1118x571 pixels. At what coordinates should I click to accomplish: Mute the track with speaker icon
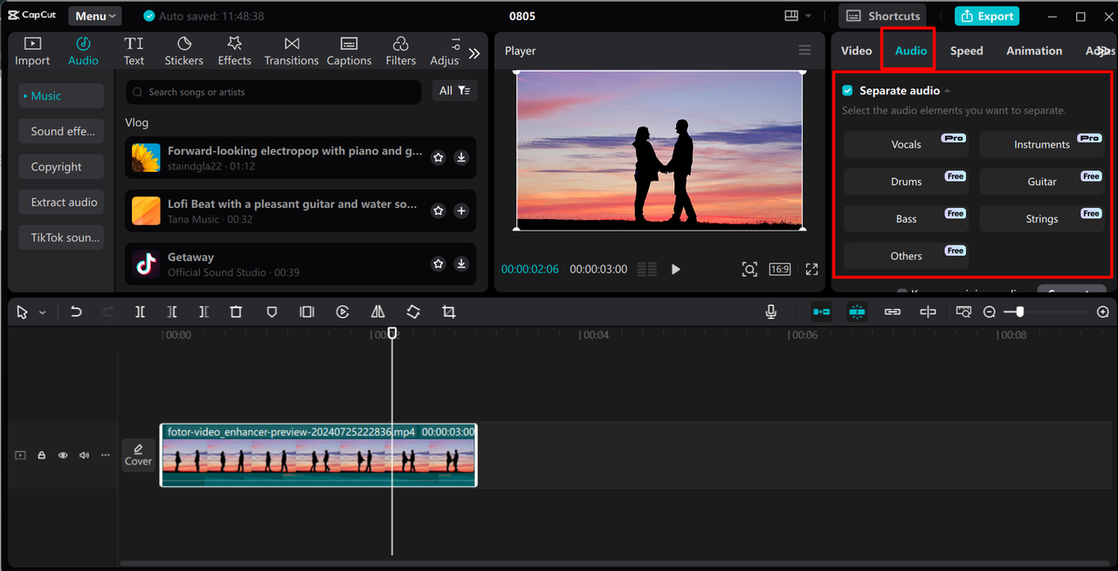(x=85, y=455)
